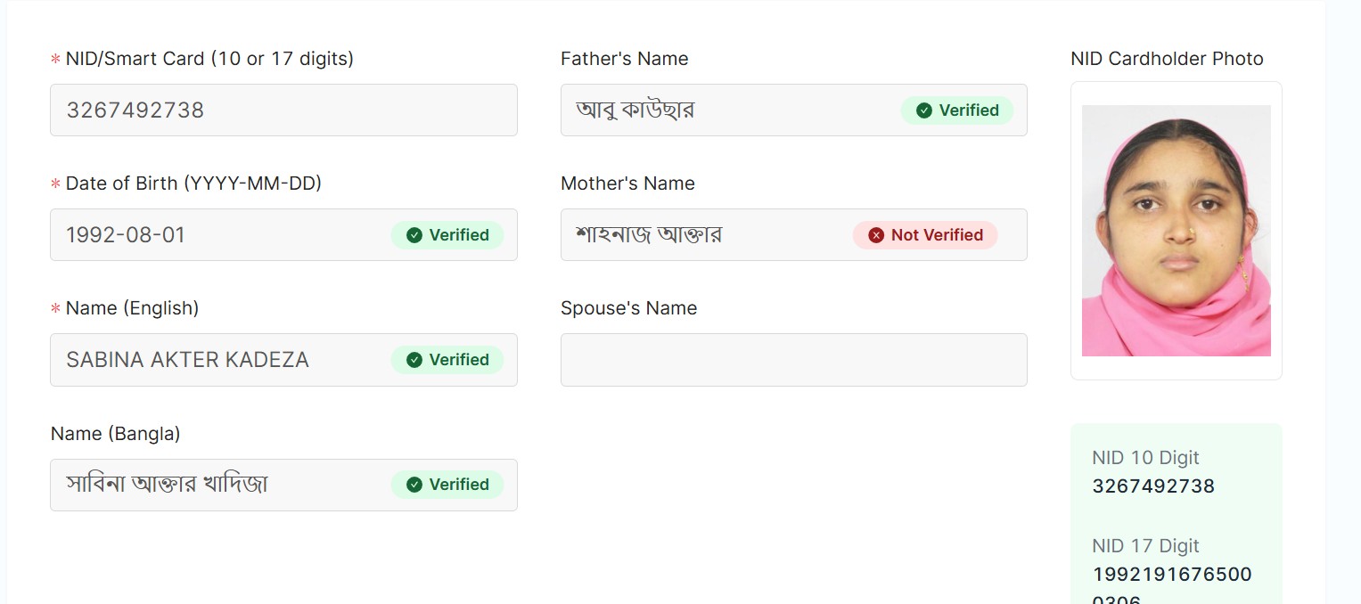Click the check icon in the Name (Bangla) badge

414,485
